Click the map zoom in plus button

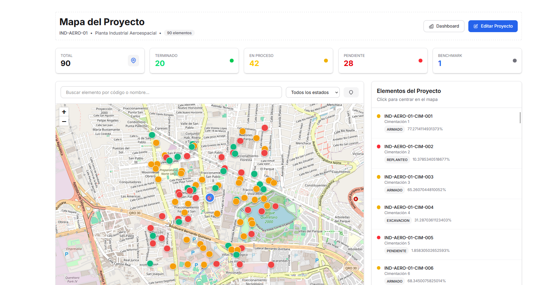click(x=64, y=112)
